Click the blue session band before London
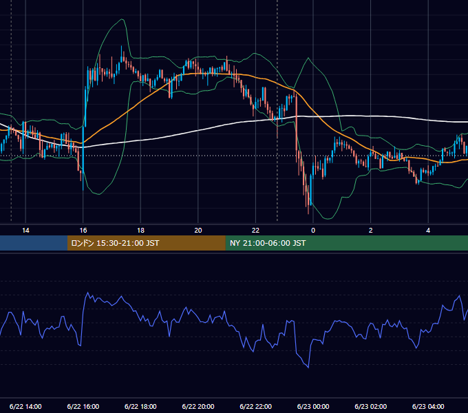 click(34, 243)
